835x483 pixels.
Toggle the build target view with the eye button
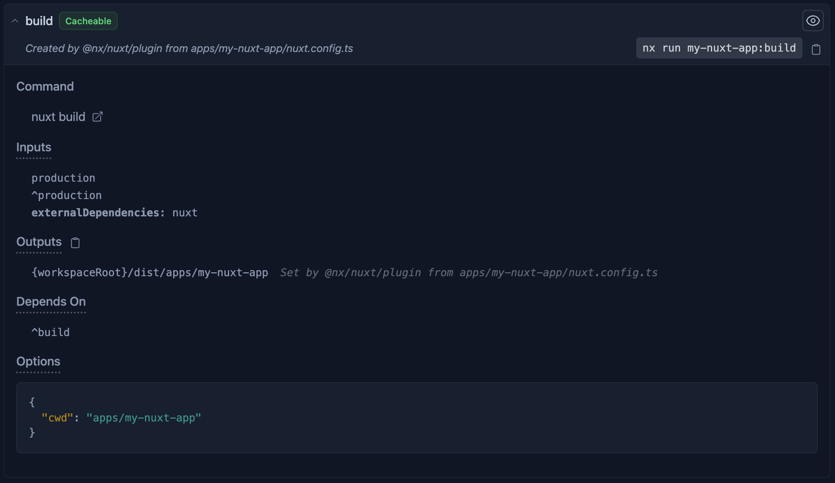click(x=812, y=20)
